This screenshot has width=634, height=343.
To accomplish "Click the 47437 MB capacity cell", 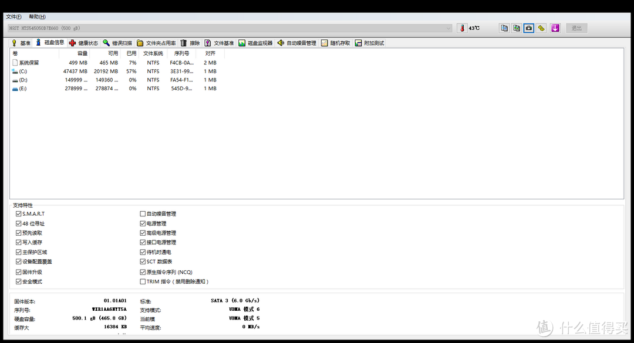I will [75, 71].
